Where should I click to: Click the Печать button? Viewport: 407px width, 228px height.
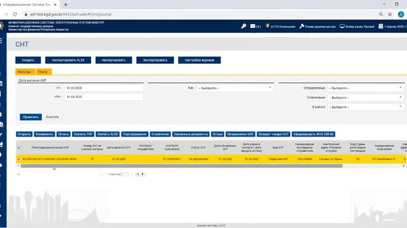(64, 134)
